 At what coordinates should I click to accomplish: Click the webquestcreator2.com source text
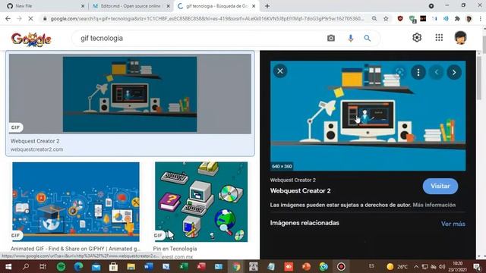click(37, 149)
